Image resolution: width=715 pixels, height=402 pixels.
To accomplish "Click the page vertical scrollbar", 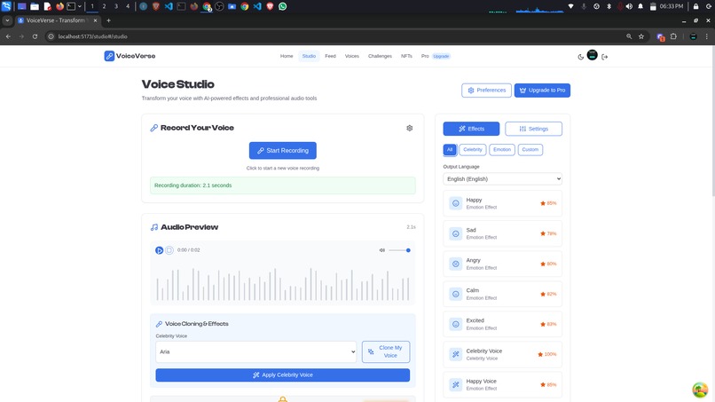I will pyautogui.click(x=712, y=121).
